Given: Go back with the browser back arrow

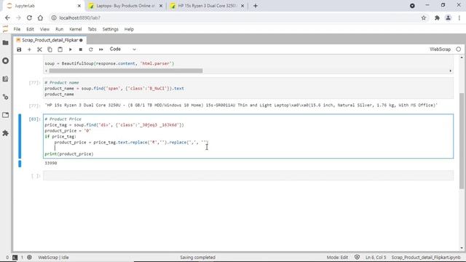Looking at the screenshot, I should pyautogui.click(x=7, y=17).
